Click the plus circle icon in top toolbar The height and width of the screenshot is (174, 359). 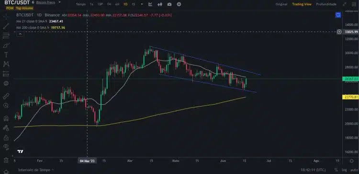click(179, 4)
